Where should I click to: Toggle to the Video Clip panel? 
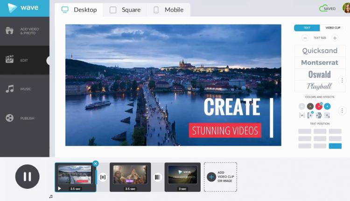[333, 28]
